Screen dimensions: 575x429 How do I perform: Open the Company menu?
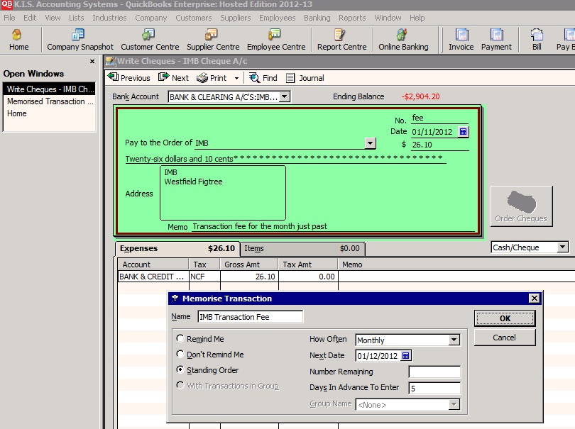point(150,18)
